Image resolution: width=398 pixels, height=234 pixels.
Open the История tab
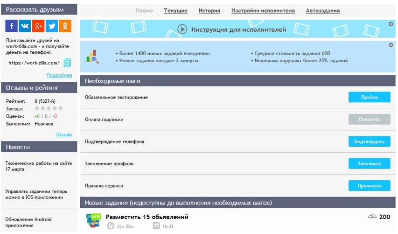(209, 11)
